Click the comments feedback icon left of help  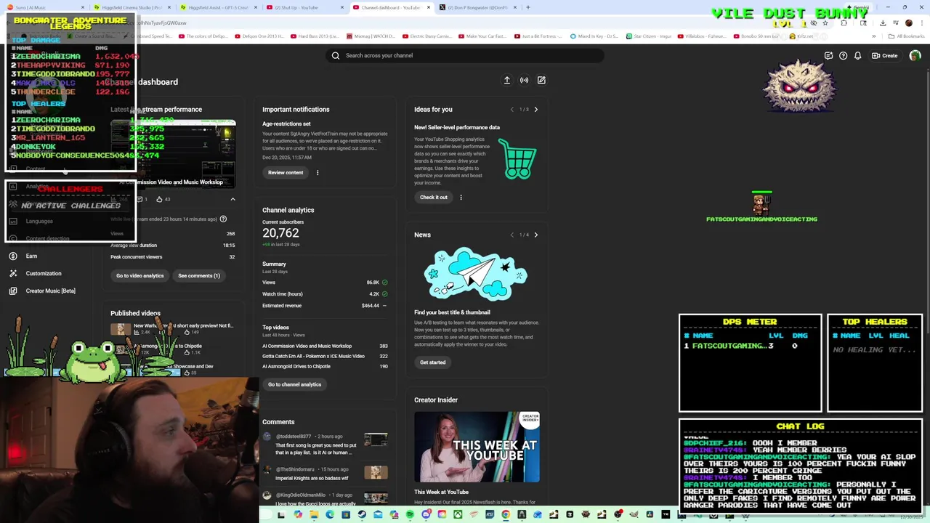tap(828, 56)
